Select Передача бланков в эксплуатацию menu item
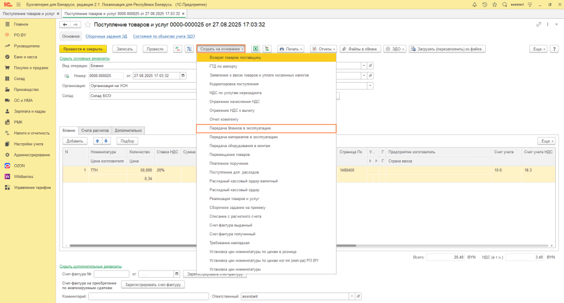Screen dimensions: 564x303 coord(266,128)
